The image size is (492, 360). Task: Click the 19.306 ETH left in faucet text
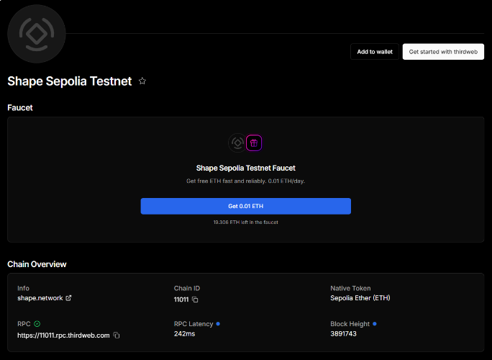[246, 222]
